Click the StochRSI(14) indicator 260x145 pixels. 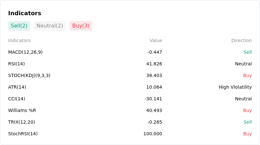point(23,134)
